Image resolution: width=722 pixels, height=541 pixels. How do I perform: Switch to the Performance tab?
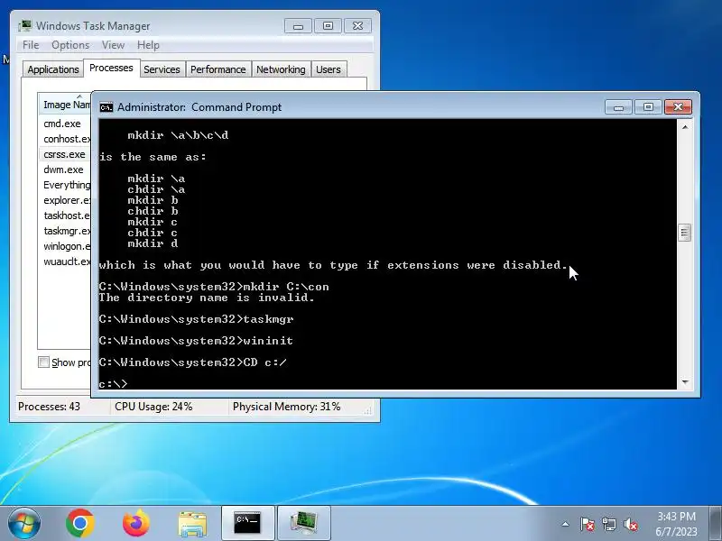click(x=218, y=69)
